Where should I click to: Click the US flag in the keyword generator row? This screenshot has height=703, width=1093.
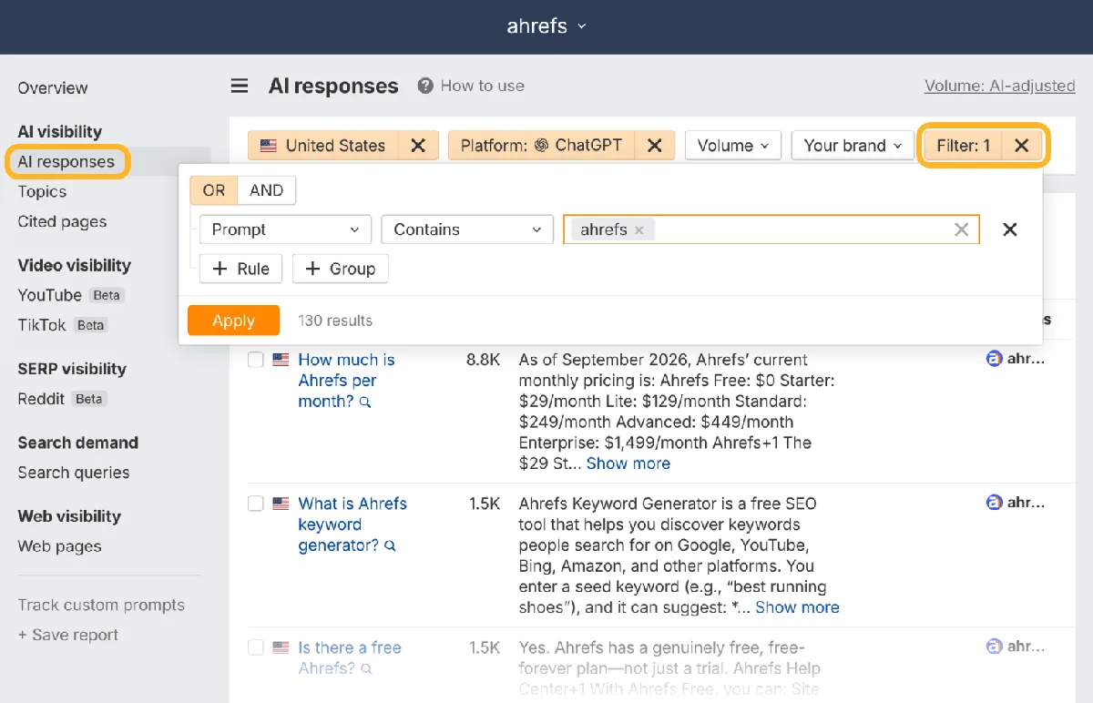281,504
